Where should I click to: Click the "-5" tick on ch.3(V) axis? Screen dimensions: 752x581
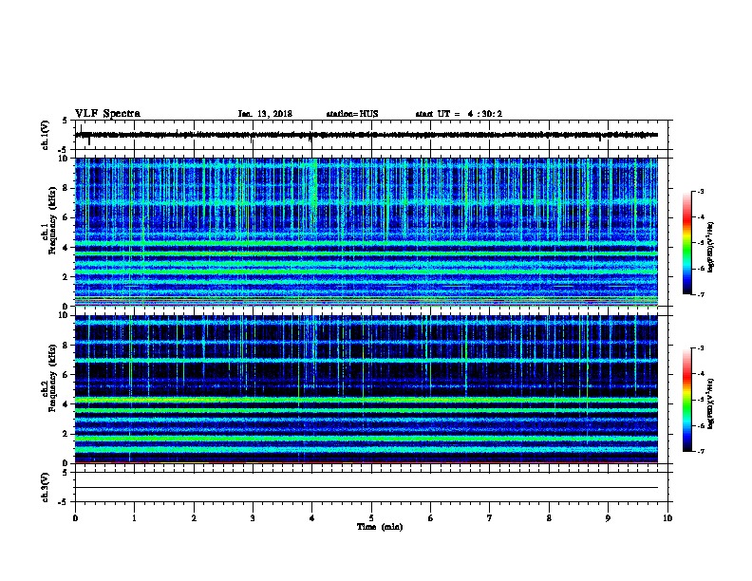(63, 502)
